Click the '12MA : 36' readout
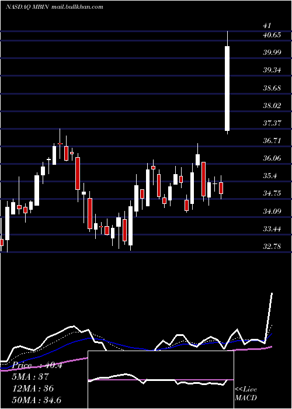292x409 pixels. coord(33,388)
